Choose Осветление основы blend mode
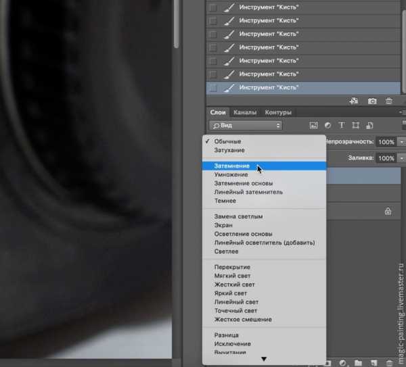 (x=264, y=234)
